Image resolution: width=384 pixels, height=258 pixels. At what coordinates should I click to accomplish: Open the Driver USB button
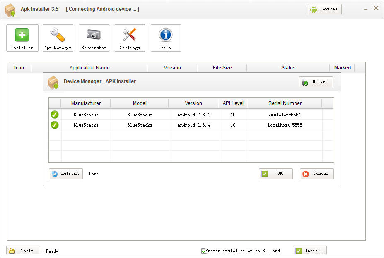(316, 82)
